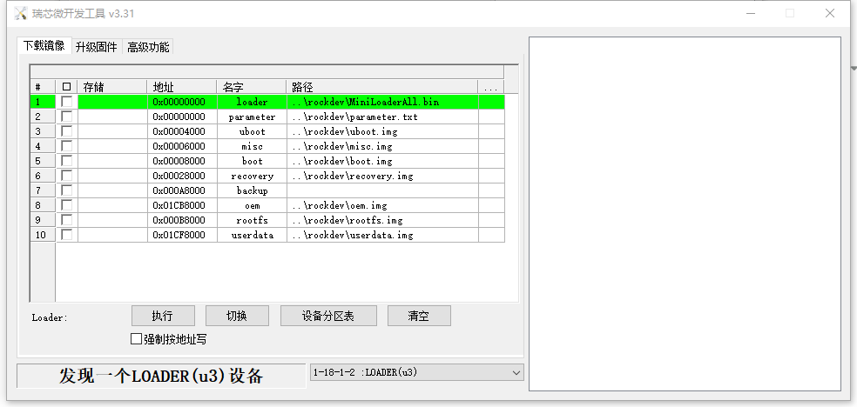
Task: Select row number 10
Action: click(43, 235)
